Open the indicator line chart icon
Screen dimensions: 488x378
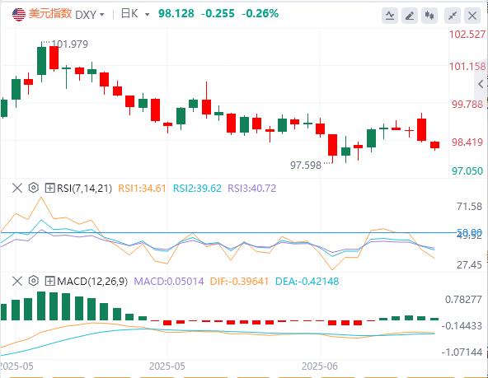(390, 16)
